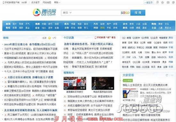The height and width of the screenshot is (122, 176).
Task: Open 体育 in the navigation bar
Action: click(37, 28)
